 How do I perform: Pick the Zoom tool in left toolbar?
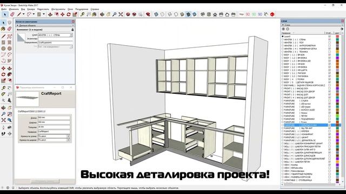pos(3,114)
